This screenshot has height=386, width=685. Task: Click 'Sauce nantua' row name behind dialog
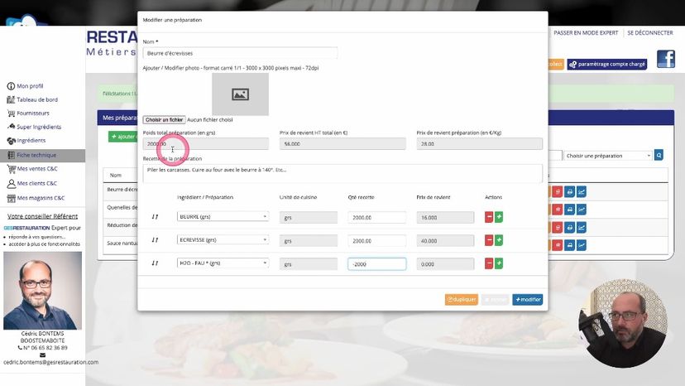(x=122, y=243)
